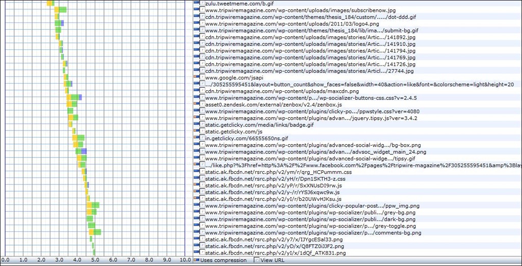This screenshot has height=266, width=522.
Task: Click View URL icon for 141910.jpg row
Action: point(202,44)
